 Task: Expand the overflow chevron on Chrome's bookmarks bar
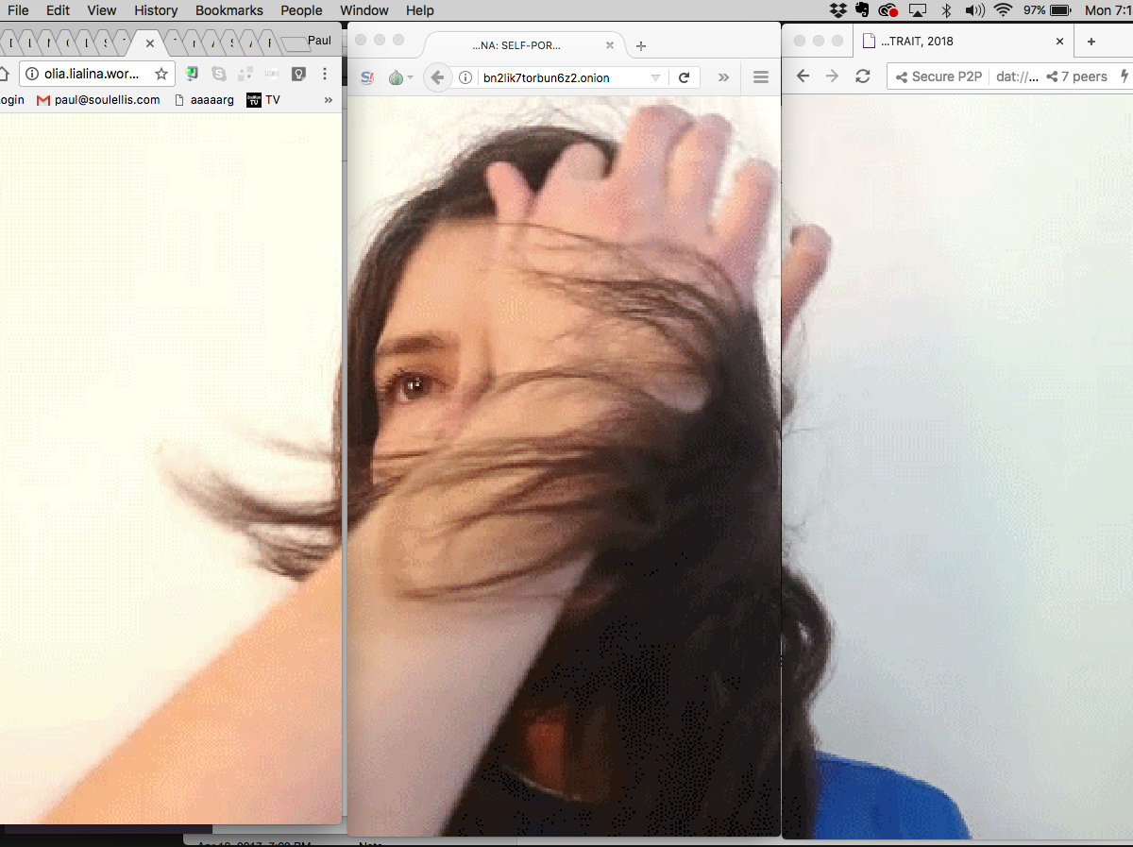[x=328, y=99]
